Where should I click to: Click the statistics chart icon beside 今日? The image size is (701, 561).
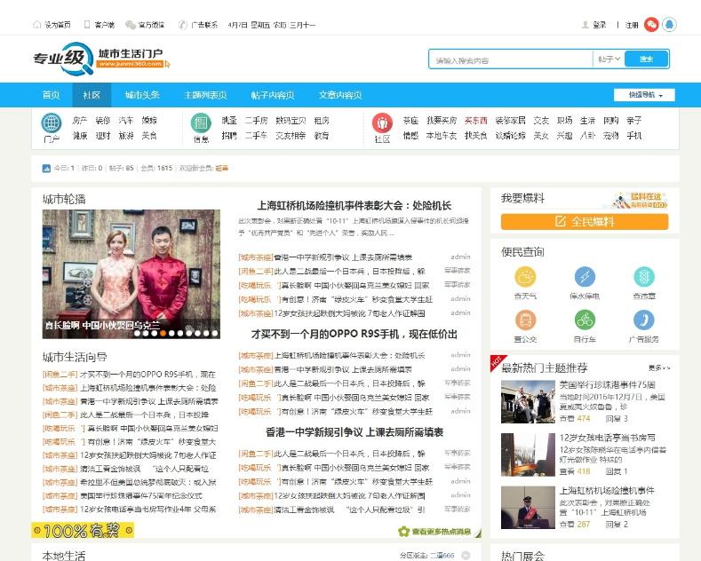click(x=46, y=169)
